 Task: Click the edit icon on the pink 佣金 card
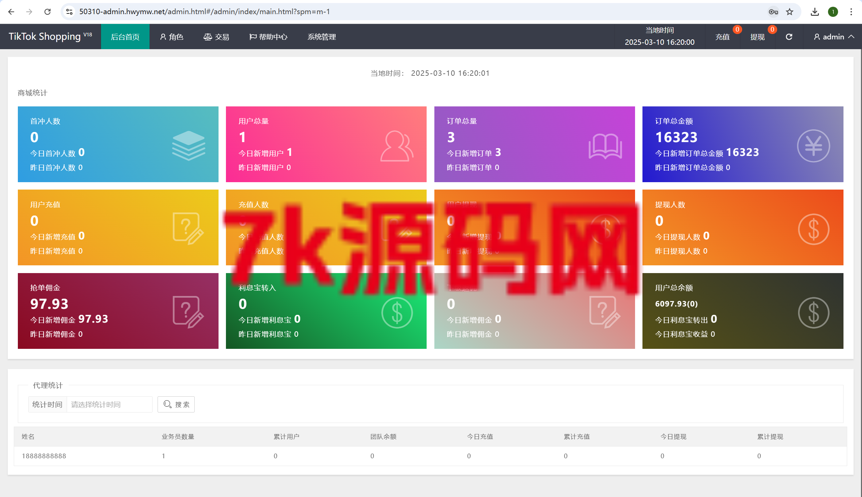click(605, 312)
